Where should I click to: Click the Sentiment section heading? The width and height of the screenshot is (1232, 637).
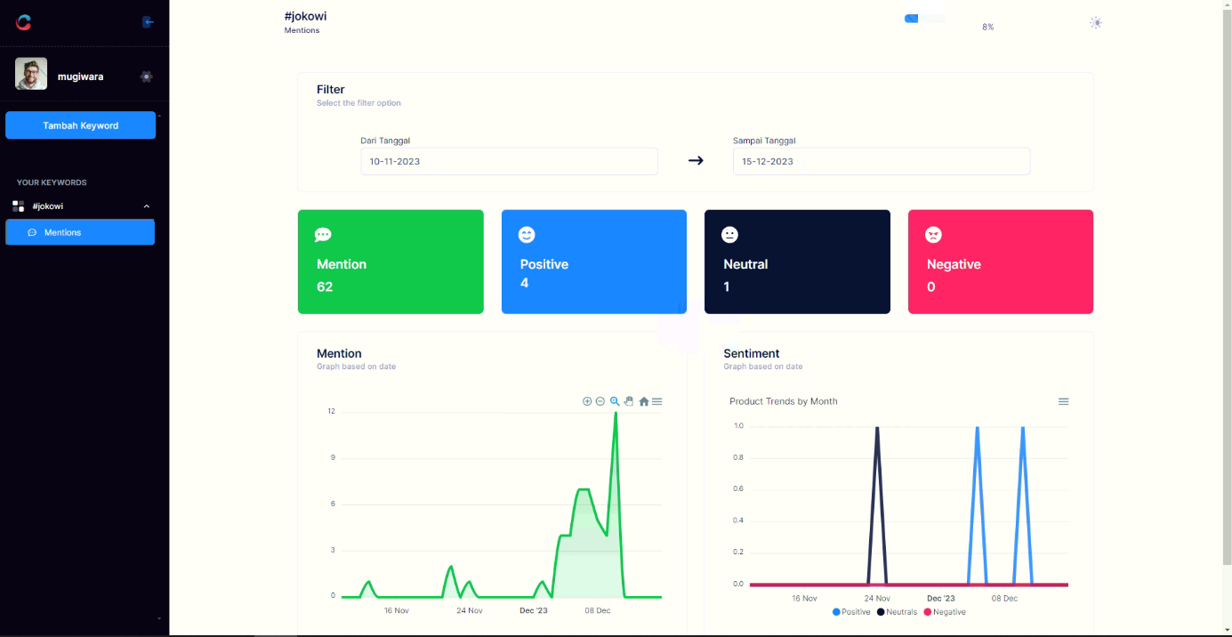752,353
